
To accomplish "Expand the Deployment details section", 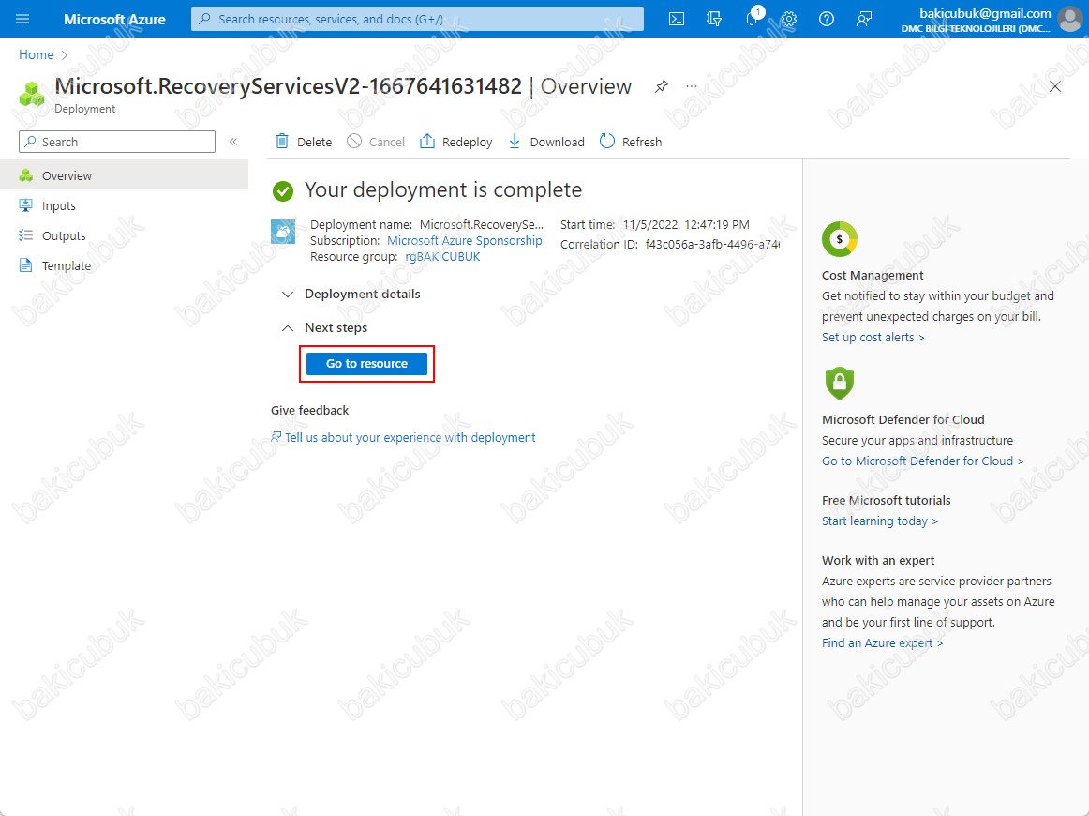I will pos(351,294).
